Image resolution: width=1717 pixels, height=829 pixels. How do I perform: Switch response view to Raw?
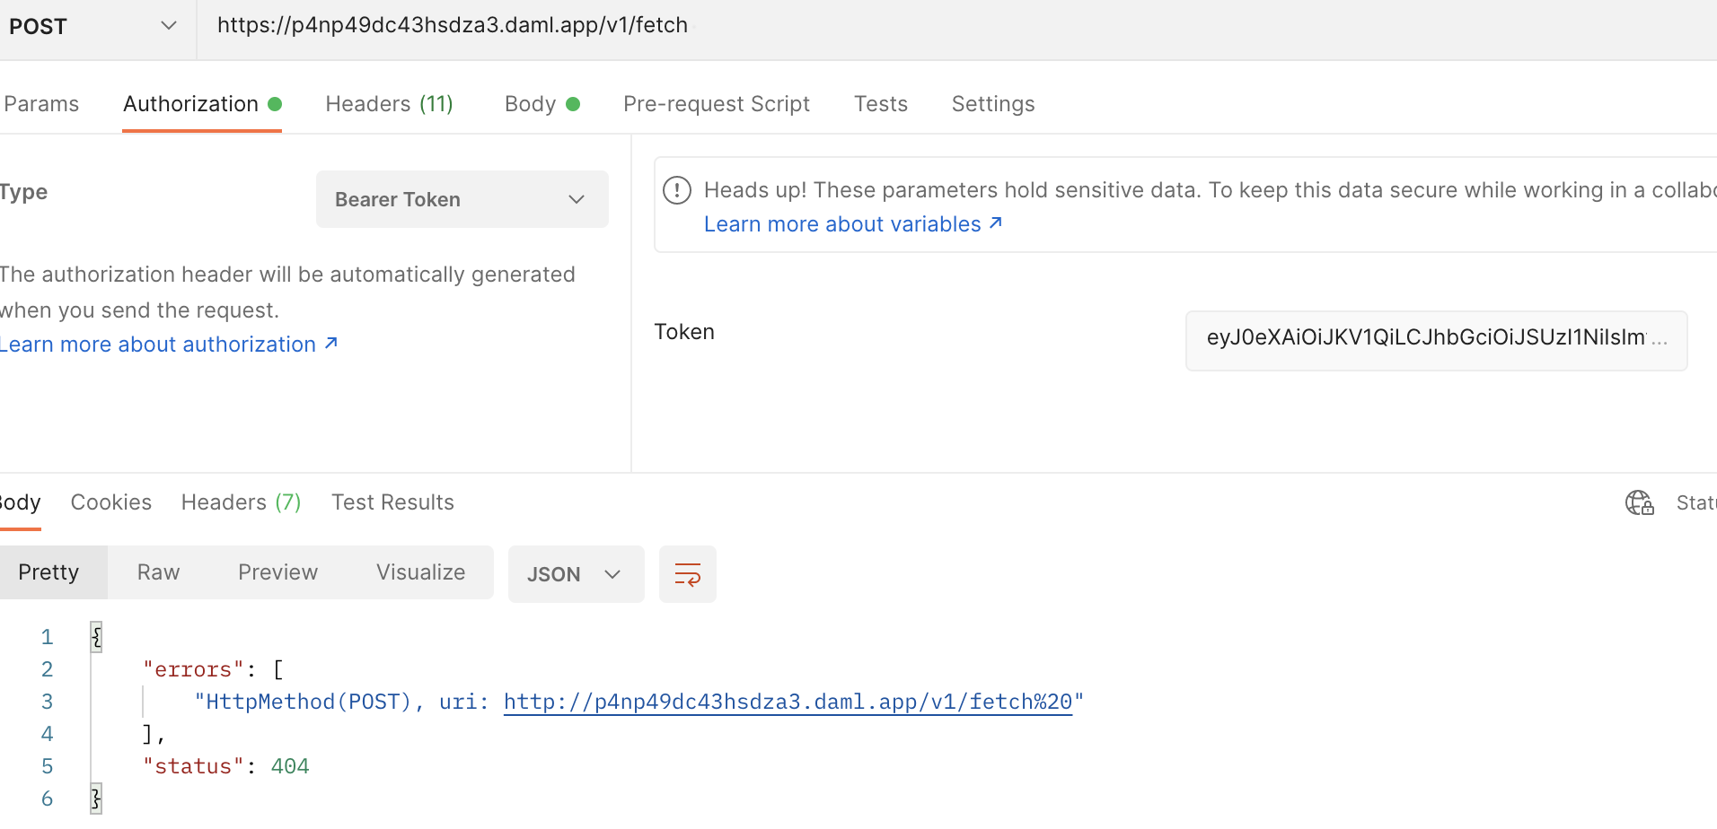pyautogui.click(x=158, y=572)
